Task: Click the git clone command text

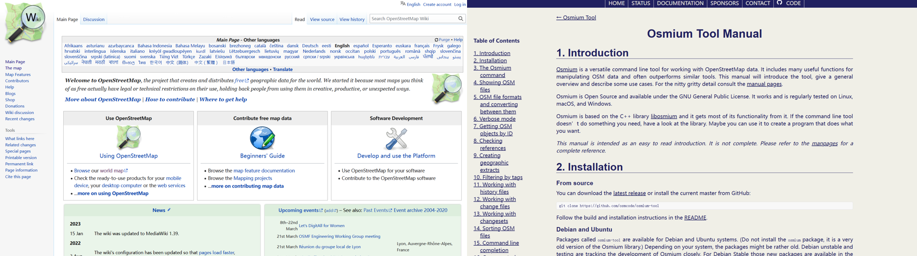Action: coord(609,206)
